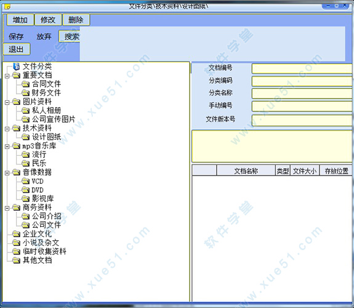
Task: Click the VCD folder icon
Action: click(x=25, y=181)
